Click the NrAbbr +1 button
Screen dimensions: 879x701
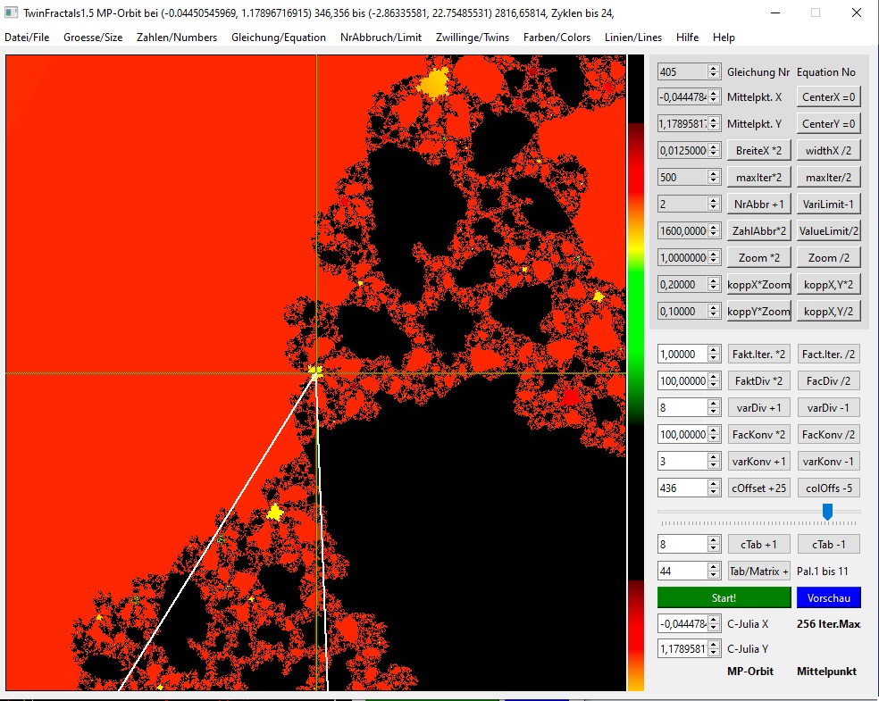[x=759, y=204]
